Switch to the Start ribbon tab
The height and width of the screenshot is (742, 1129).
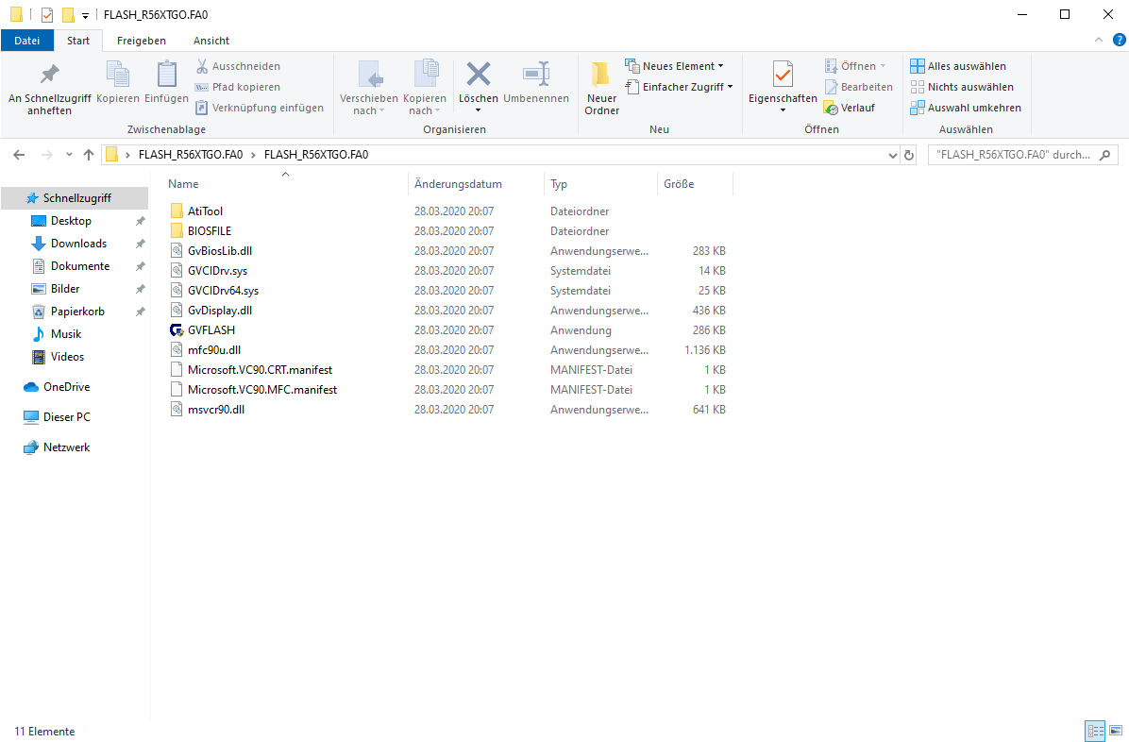click(78, 41)
